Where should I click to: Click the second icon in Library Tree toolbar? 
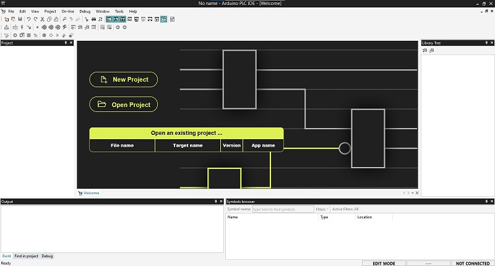click(x=431, y=50)
